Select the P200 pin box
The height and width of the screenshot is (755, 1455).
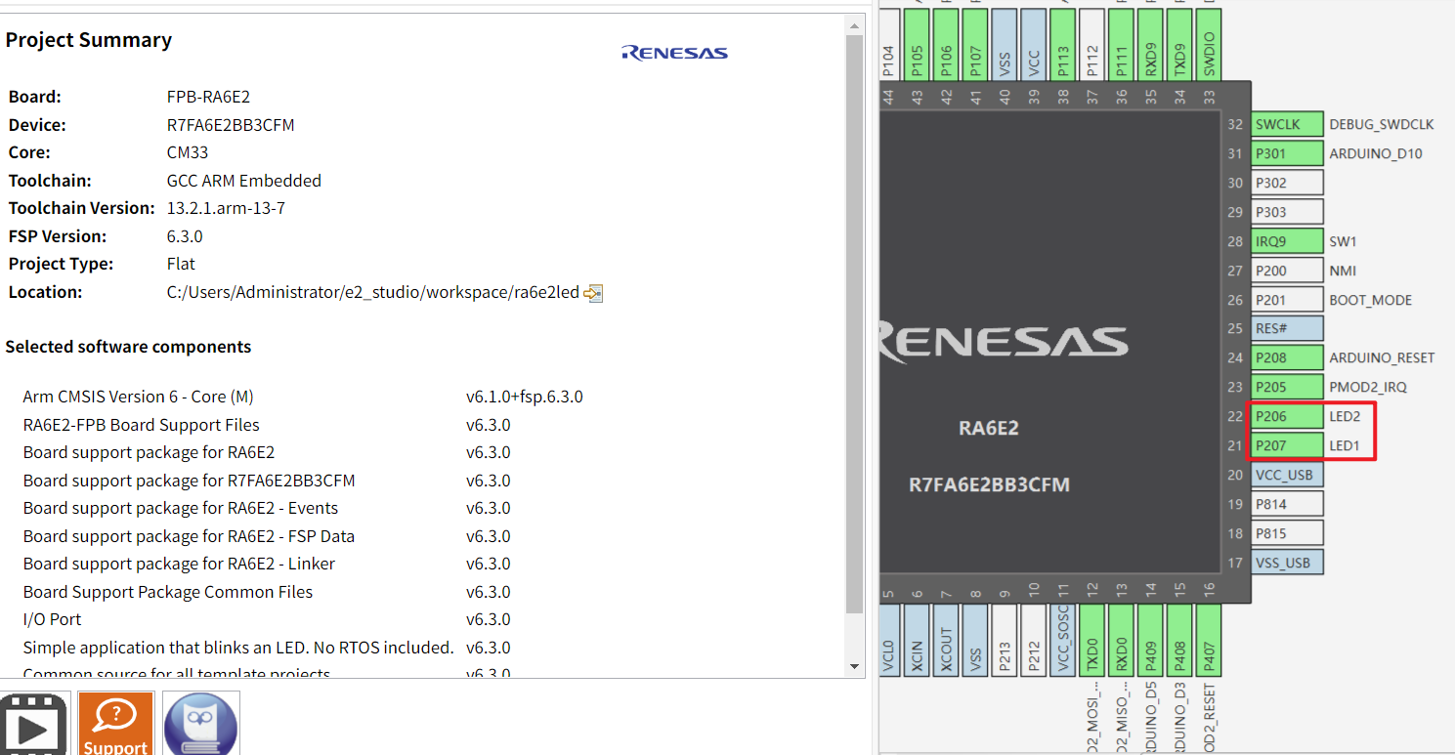(x=1287, y=271)
